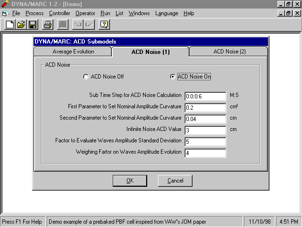The image size is (302, 227).
Task: Click the second disabled hand toolbar icon
Action: coord(89,25)
